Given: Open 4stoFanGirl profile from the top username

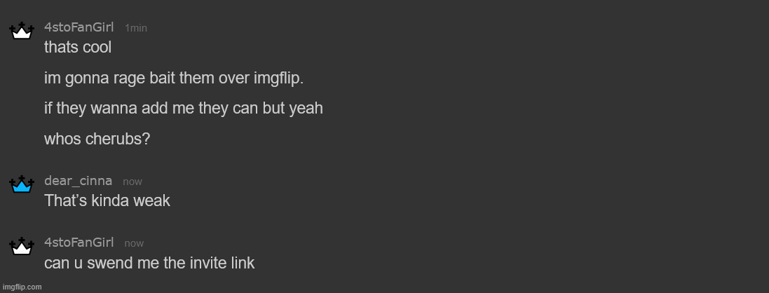Looking at the screenshot, I should [x=79, y=27].
